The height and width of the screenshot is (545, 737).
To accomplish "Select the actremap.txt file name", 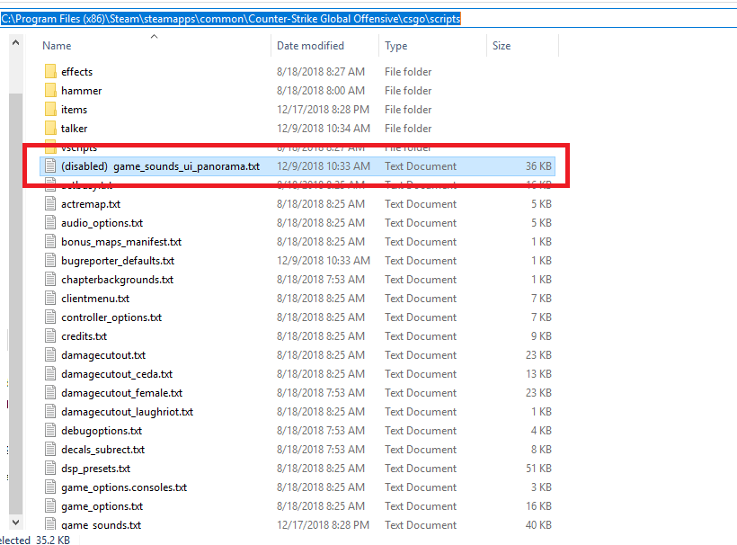I will click(x=91, y=204).
